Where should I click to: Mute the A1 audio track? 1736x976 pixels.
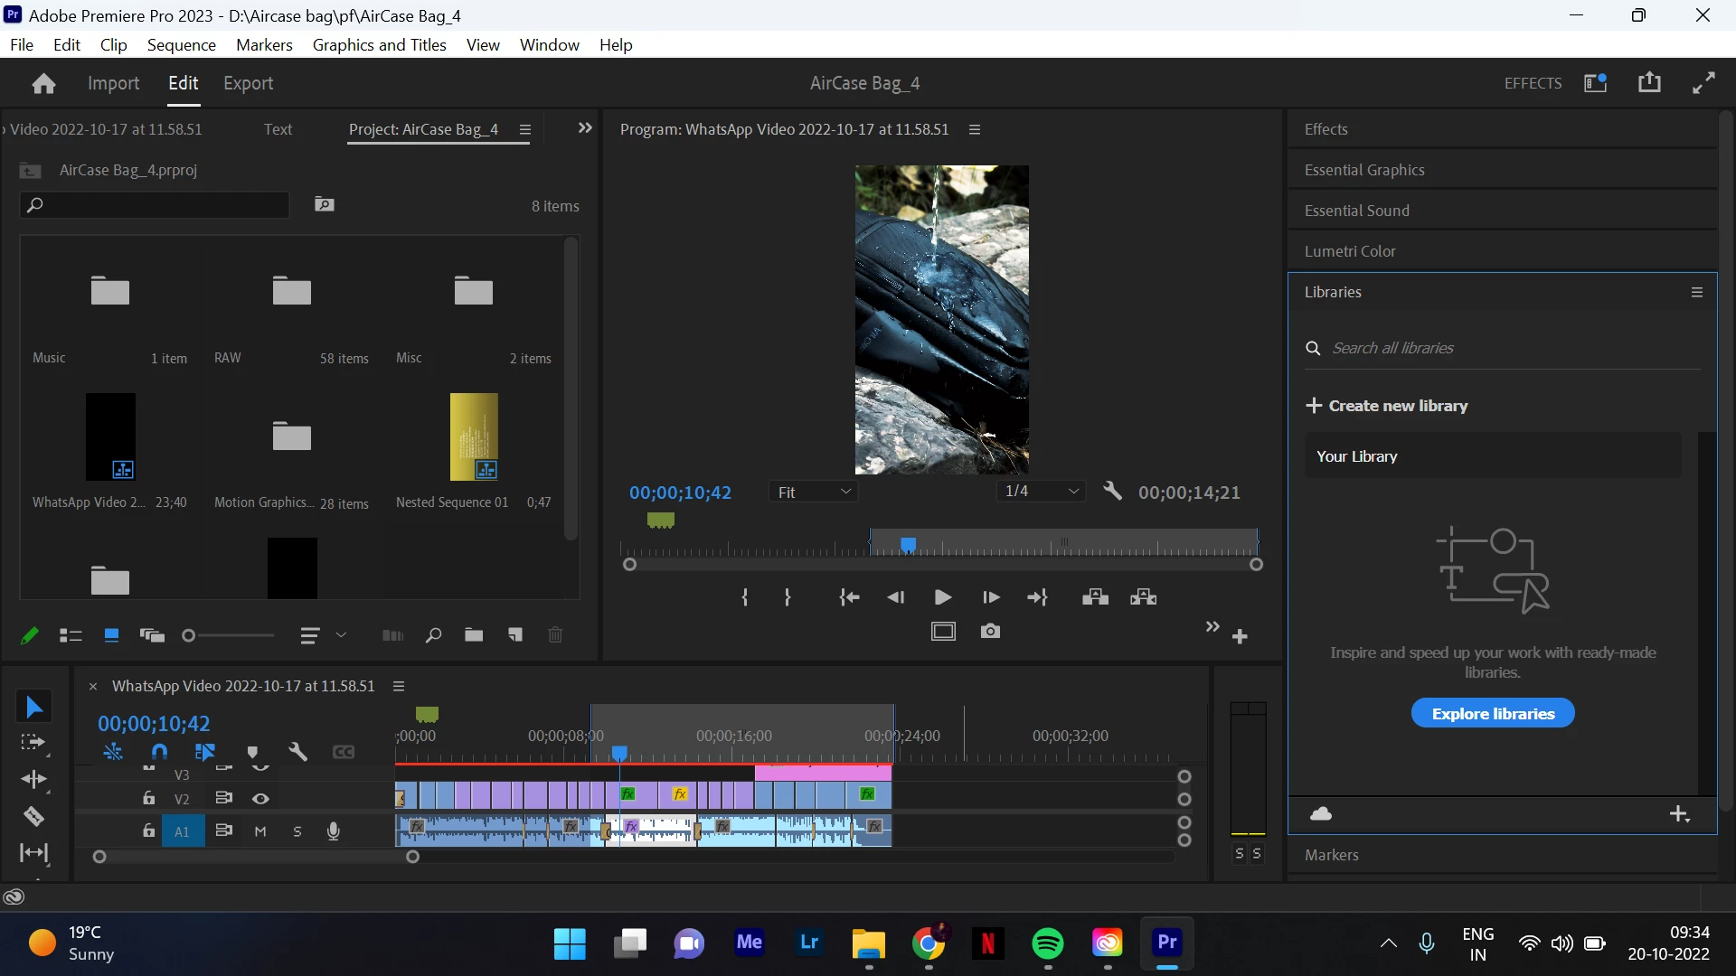(x=260, y=831)
